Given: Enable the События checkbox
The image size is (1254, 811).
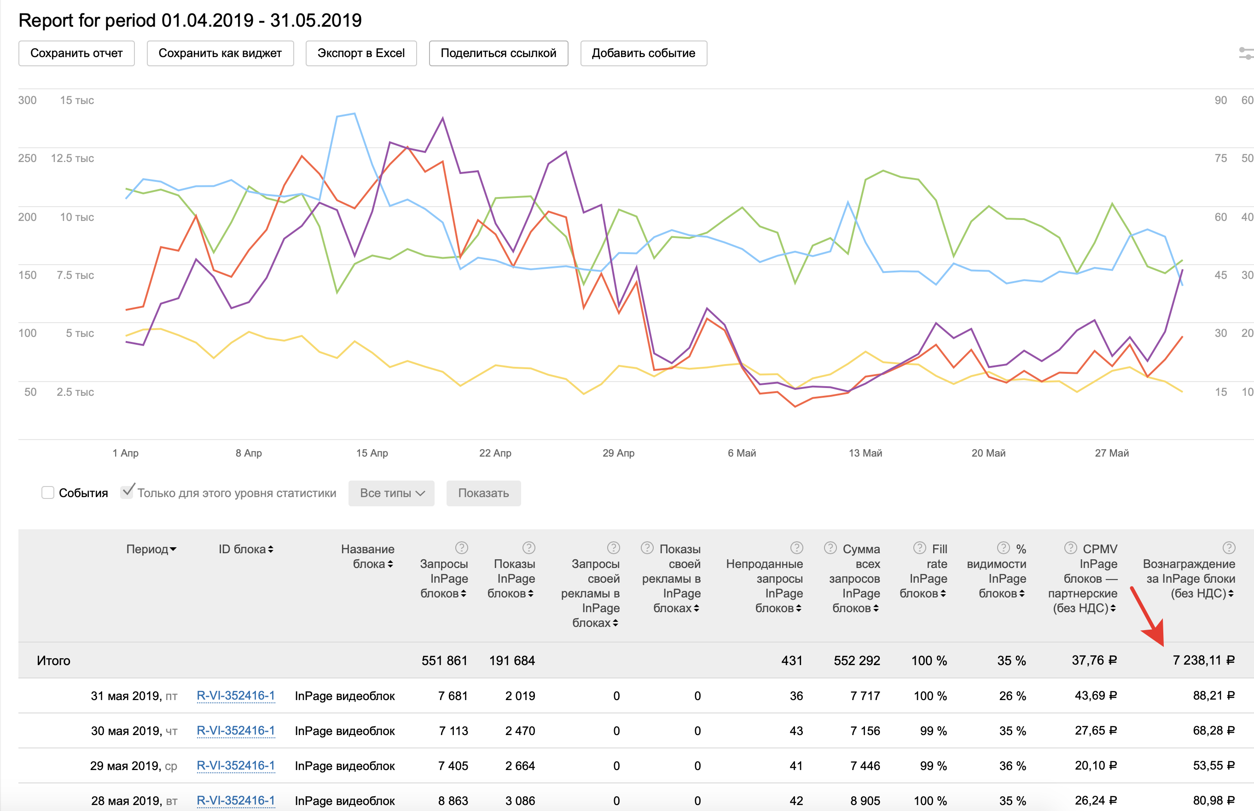Looking at the screenshot, I should (48, 493).
